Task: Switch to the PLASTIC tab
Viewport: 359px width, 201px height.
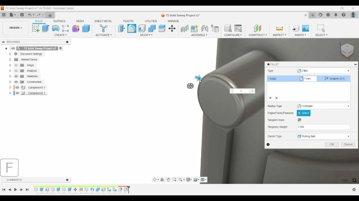Action: pyautogui.click(x=128, y=21)
